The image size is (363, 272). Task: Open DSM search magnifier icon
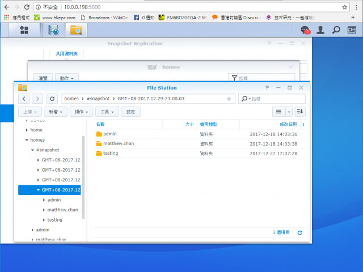[x=336, y=30]
